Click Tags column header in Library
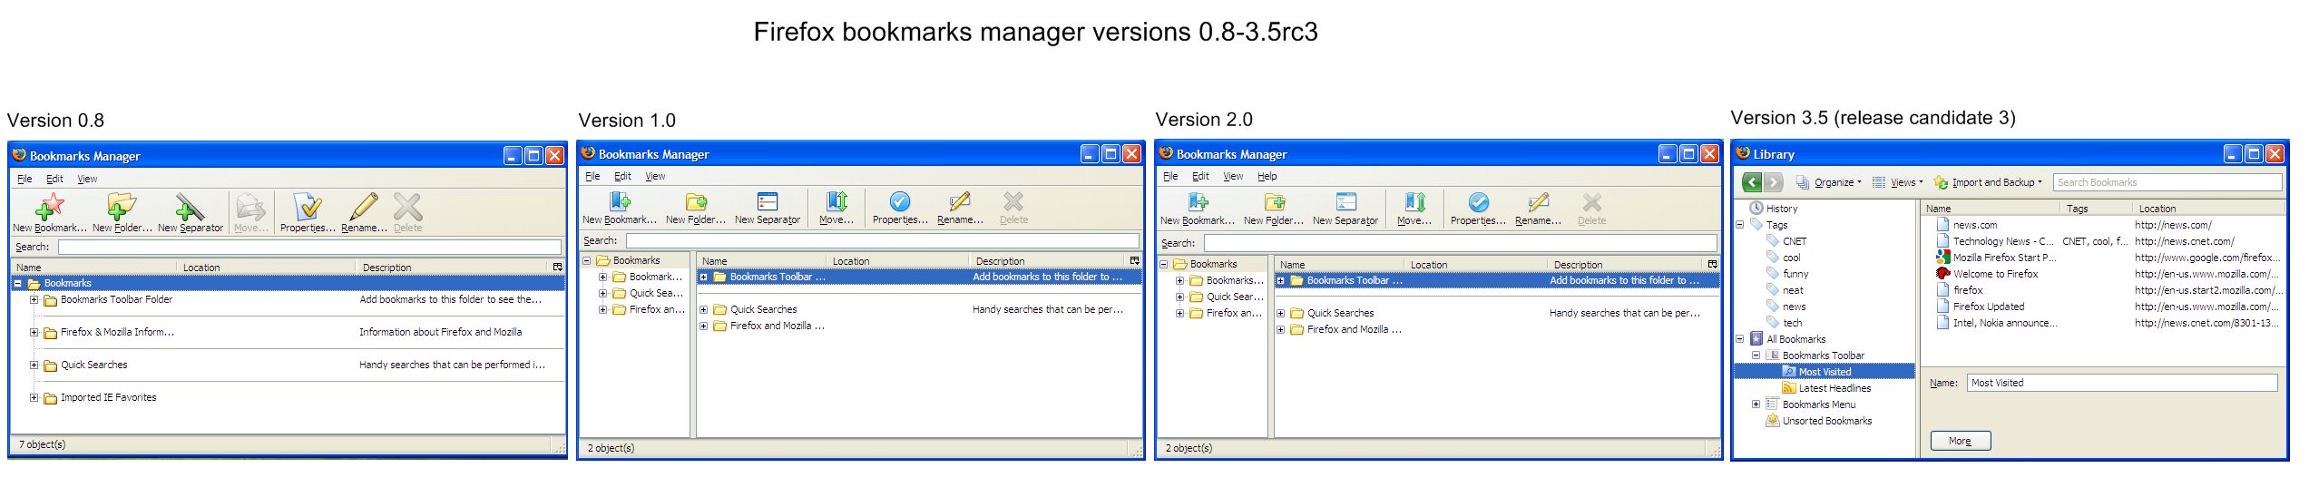The image size is (2309, 487). click(2096, 208)
